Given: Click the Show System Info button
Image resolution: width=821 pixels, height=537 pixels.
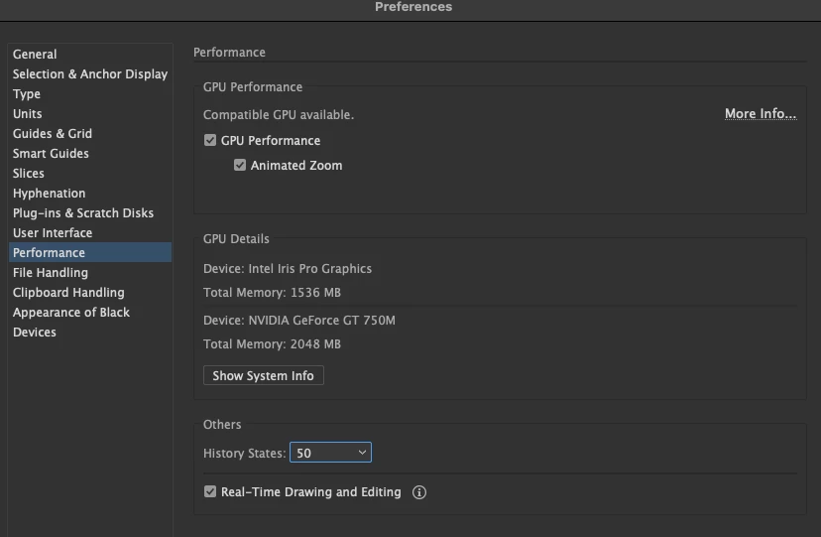Looking at the screenshot, I should (263, 376).
